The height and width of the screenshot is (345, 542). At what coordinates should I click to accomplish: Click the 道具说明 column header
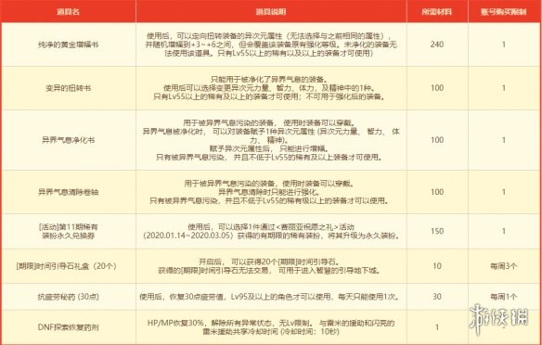tap(271, 11)
